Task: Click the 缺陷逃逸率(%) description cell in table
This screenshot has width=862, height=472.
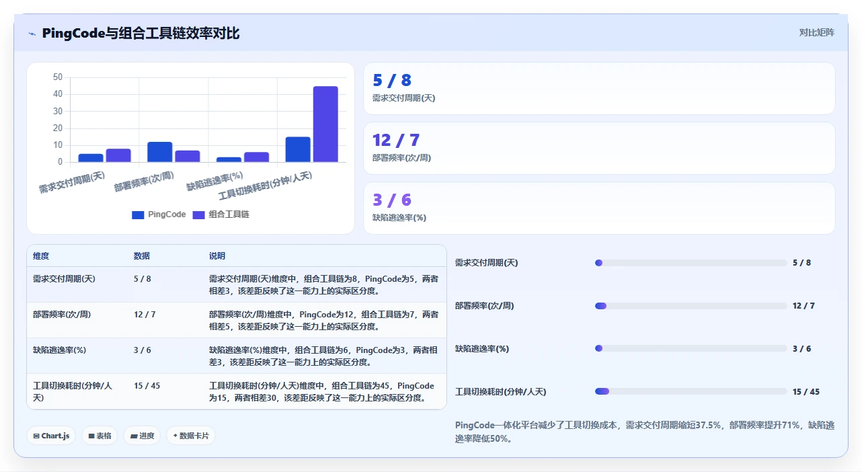Action: pyautogui.click(x=323, y=356)
